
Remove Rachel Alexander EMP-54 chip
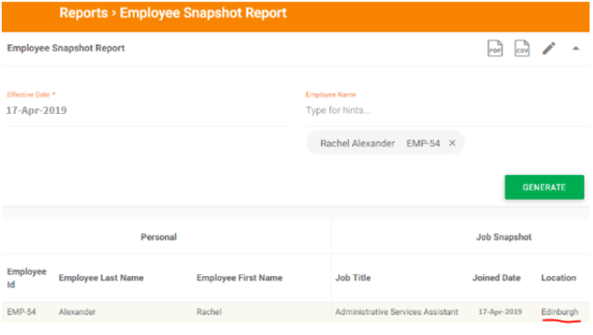pos(452,143)
